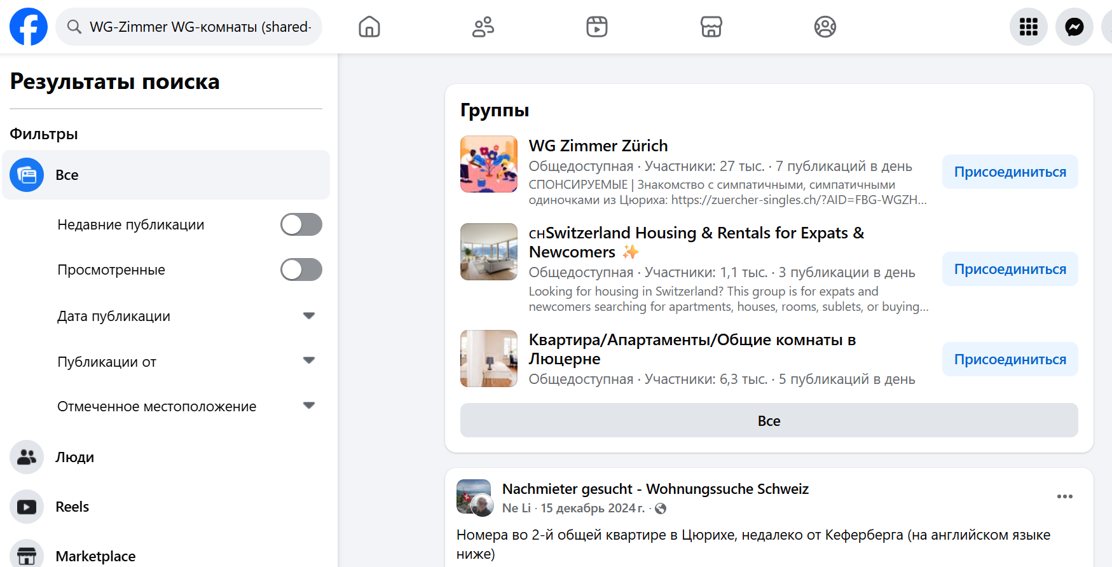Viewport: 1112px width, 567px height.
Task: Open the nine-dot menu grid icon
Action: [x=1028, y=27]
